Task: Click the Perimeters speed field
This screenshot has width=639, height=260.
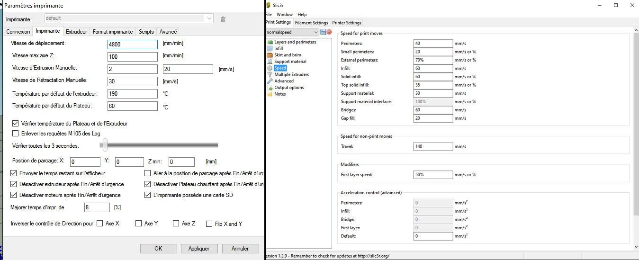Action: 433,43
